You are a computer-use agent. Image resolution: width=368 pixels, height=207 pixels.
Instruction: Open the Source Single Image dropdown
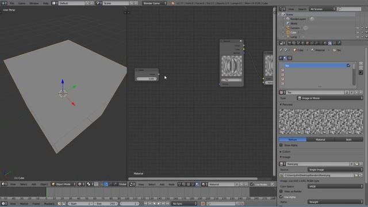335,170
